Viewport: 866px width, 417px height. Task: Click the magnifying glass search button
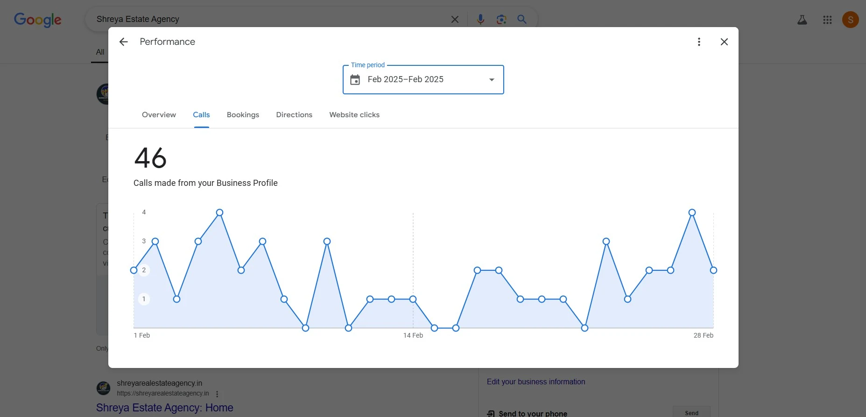point(522,20)
